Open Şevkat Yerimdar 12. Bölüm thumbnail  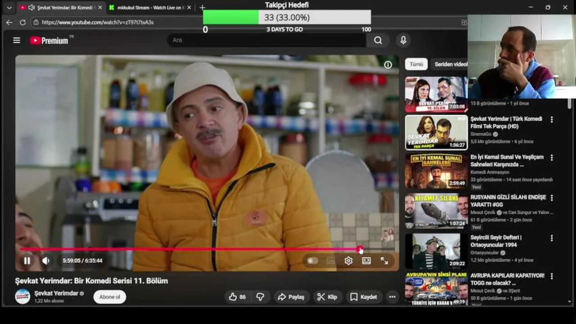point(436,94)
